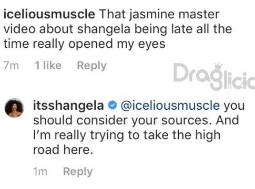Open itsshangela's profile picture
The width and height of the screenshot is (255, 189).
14,108
